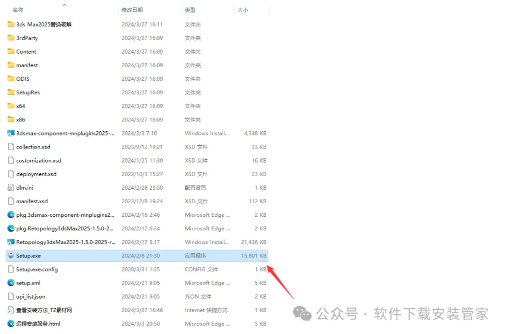The height and width of the screenshot is (334, 505).
Task: Select the Setup.exe.config file icon
Action: [11, 270]
